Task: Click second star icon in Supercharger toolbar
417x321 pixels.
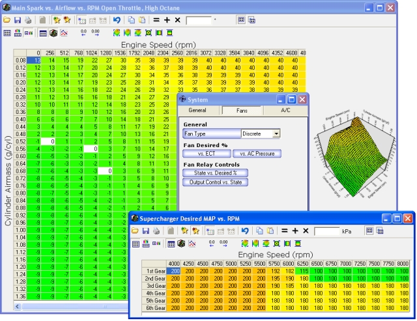Action: coord(195,231)
